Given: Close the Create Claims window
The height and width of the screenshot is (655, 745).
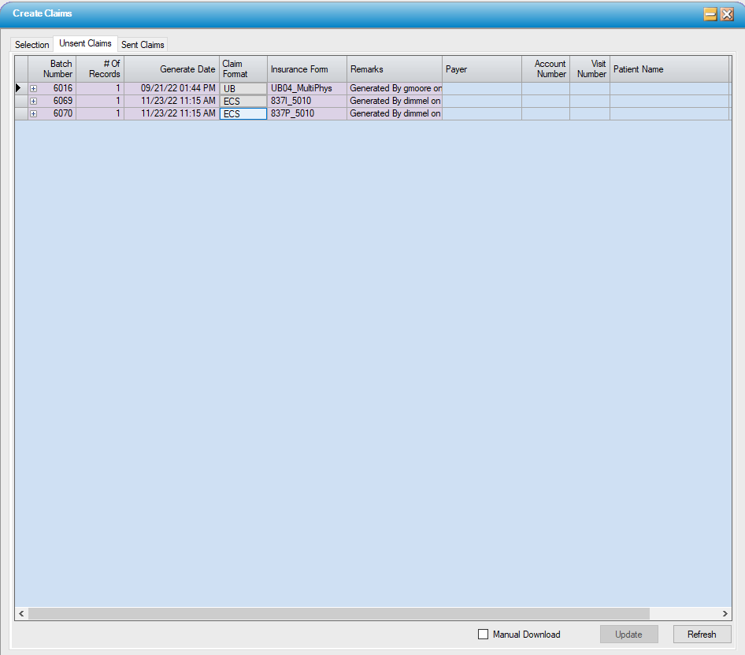Looking at the screenshot, I should [727, 14].
